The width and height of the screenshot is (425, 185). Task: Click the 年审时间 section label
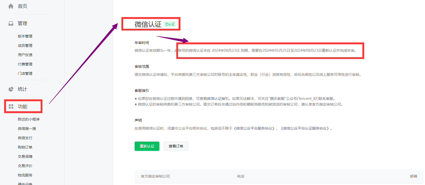(142, 43)
